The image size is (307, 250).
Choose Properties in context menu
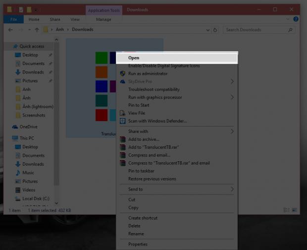point(177,244)
